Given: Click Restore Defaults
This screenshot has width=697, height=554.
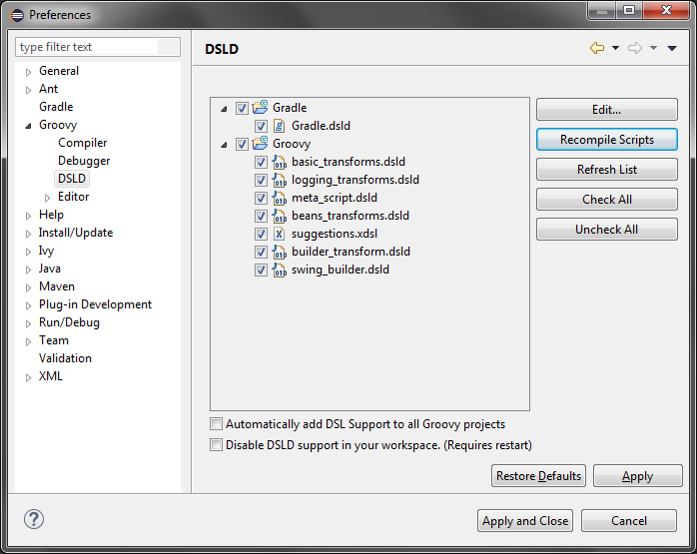Looking at the screenshot, I should click(538, 476).
